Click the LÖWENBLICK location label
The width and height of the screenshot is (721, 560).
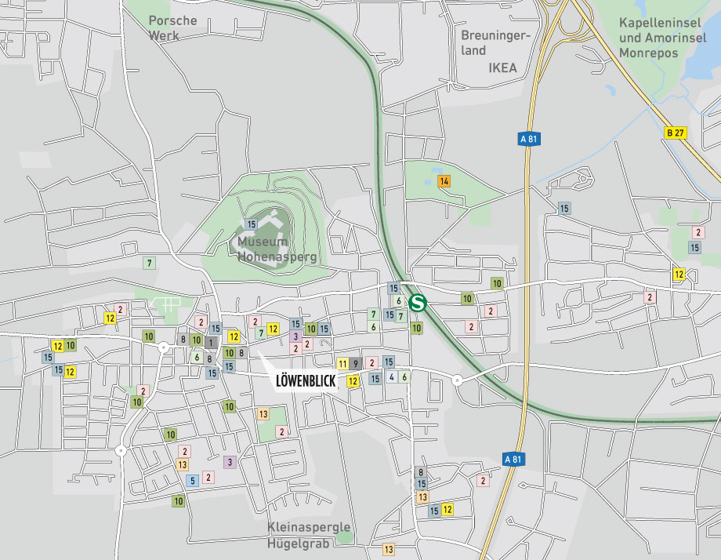(306, 381)
